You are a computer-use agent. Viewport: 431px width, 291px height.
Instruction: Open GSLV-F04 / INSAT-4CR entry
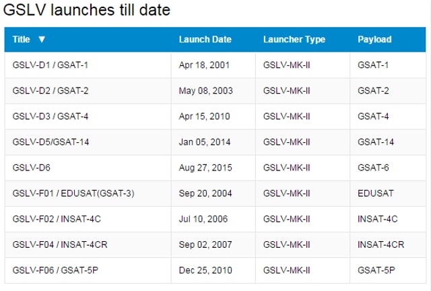pos(60,245)
